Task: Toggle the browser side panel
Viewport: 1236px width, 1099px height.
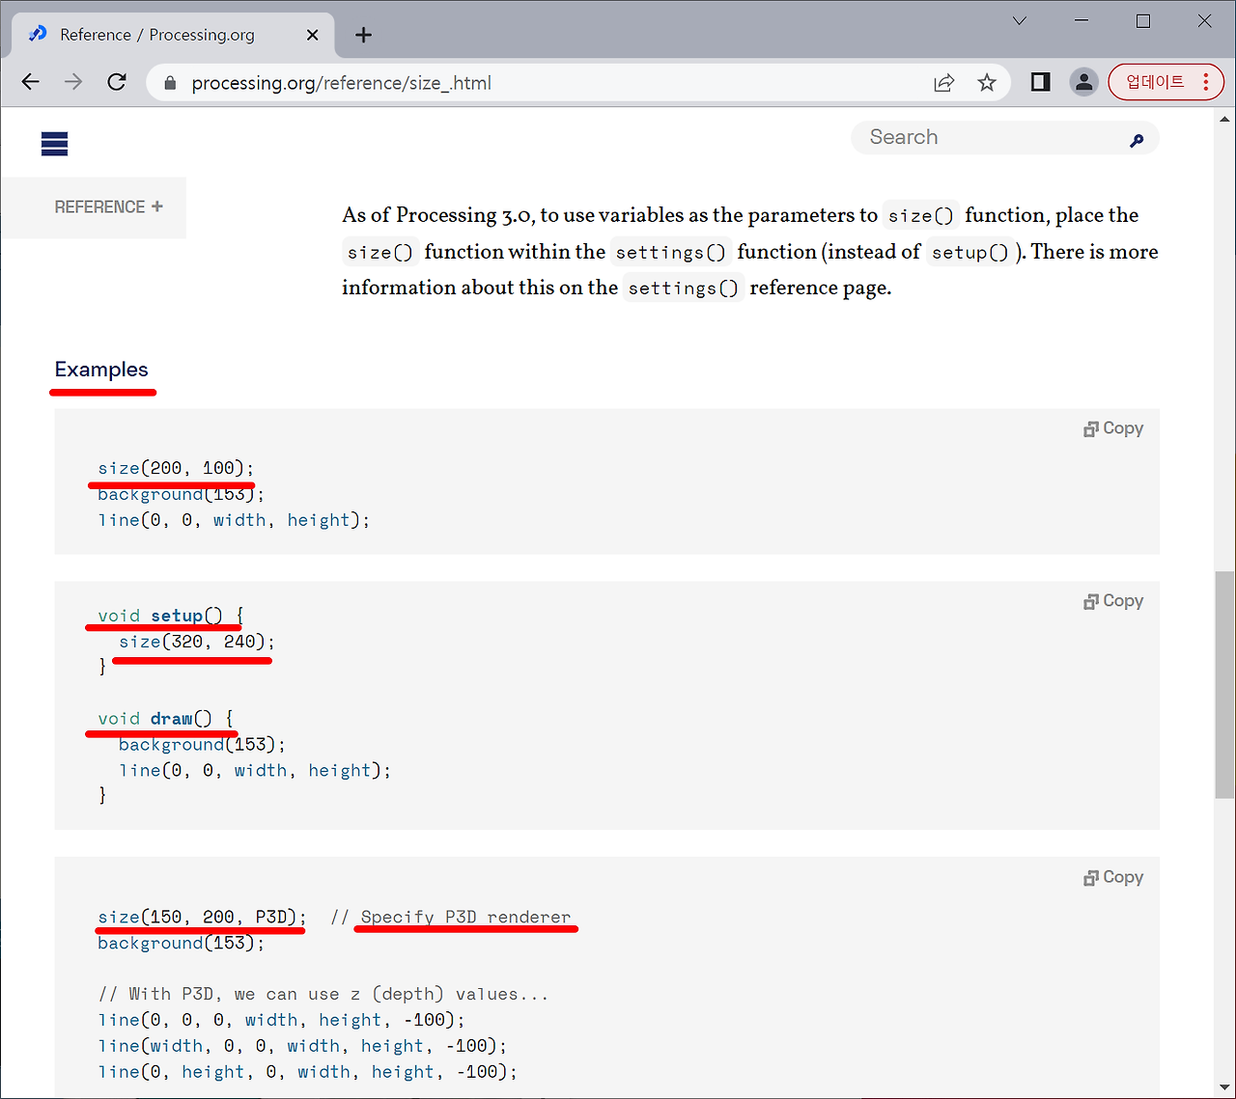Action: pyautogui.click(x=1040, y=82)
